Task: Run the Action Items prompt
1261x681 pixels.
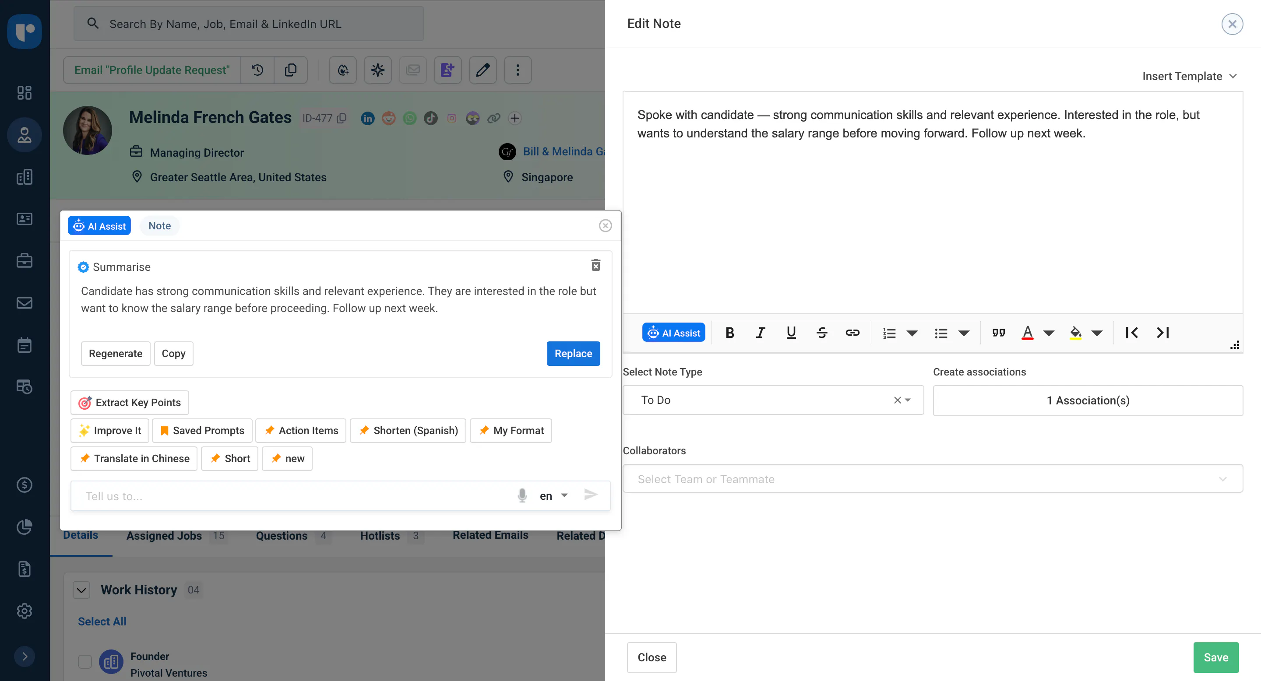Action: pyautogui.click(x=301, y=431)
